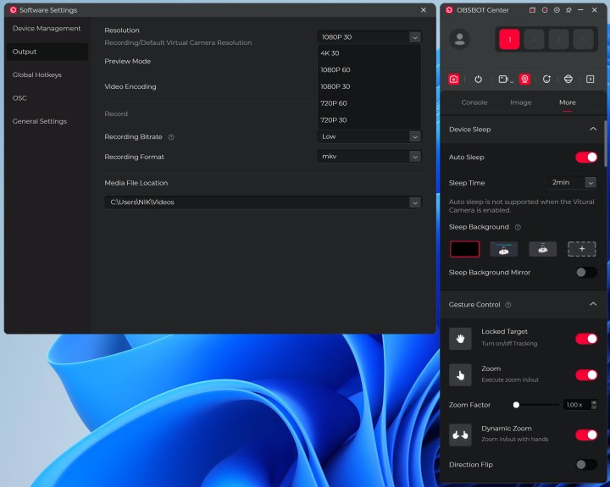Select device preset slot 1
Image resolution: width=610 pixels, height=487 pixels.
[509, 39]
